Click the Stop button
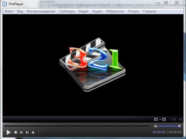This screenshot has height=139, width=186. tap(15, 132)
